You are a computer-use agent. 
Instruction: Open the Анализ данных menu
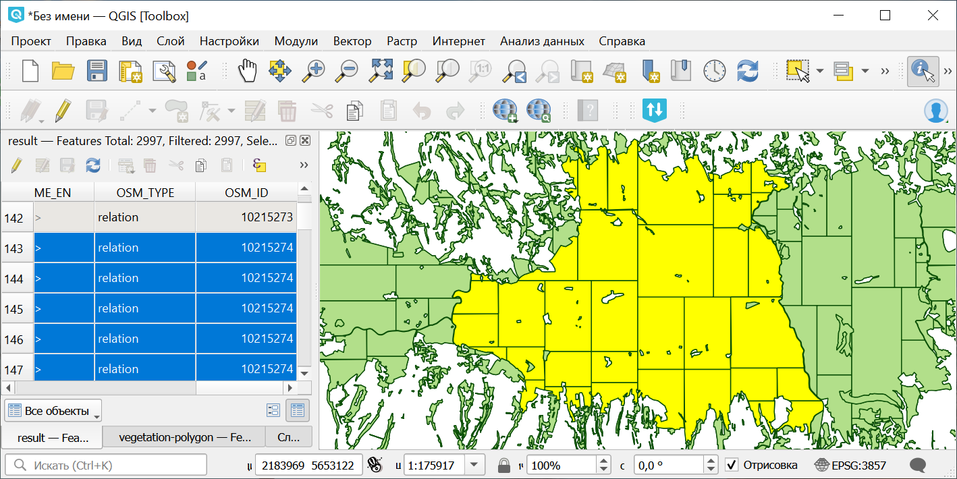click(542, 41)
